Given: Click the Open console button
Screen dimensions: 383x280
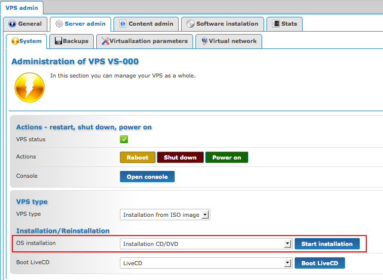Looking at the screenshot, I should tap(147, 177).
